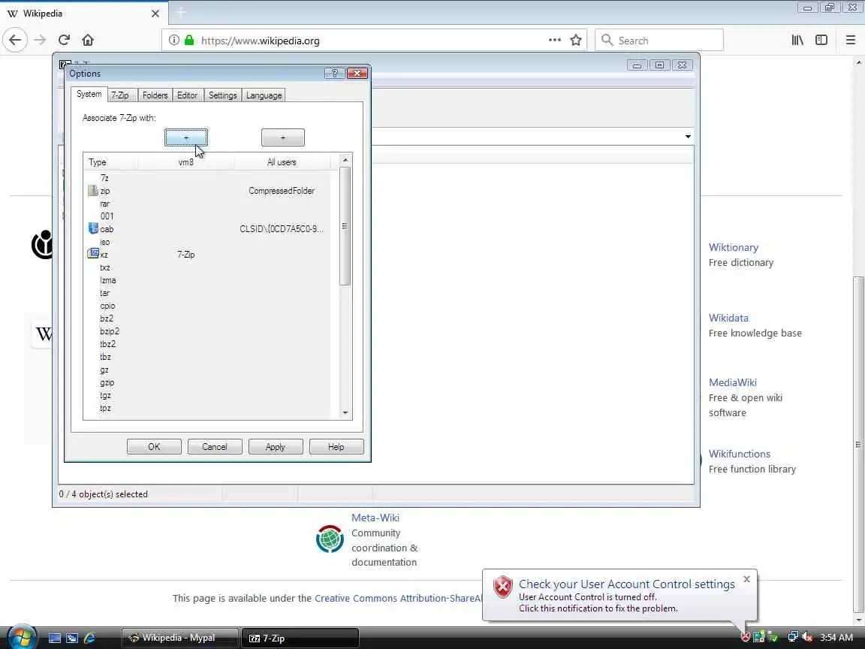Switch to Wikipedia - Mypal taskbar button
The width and height of the screenshot is (865, 649).
pyautogui.click(x=180, y=638)
